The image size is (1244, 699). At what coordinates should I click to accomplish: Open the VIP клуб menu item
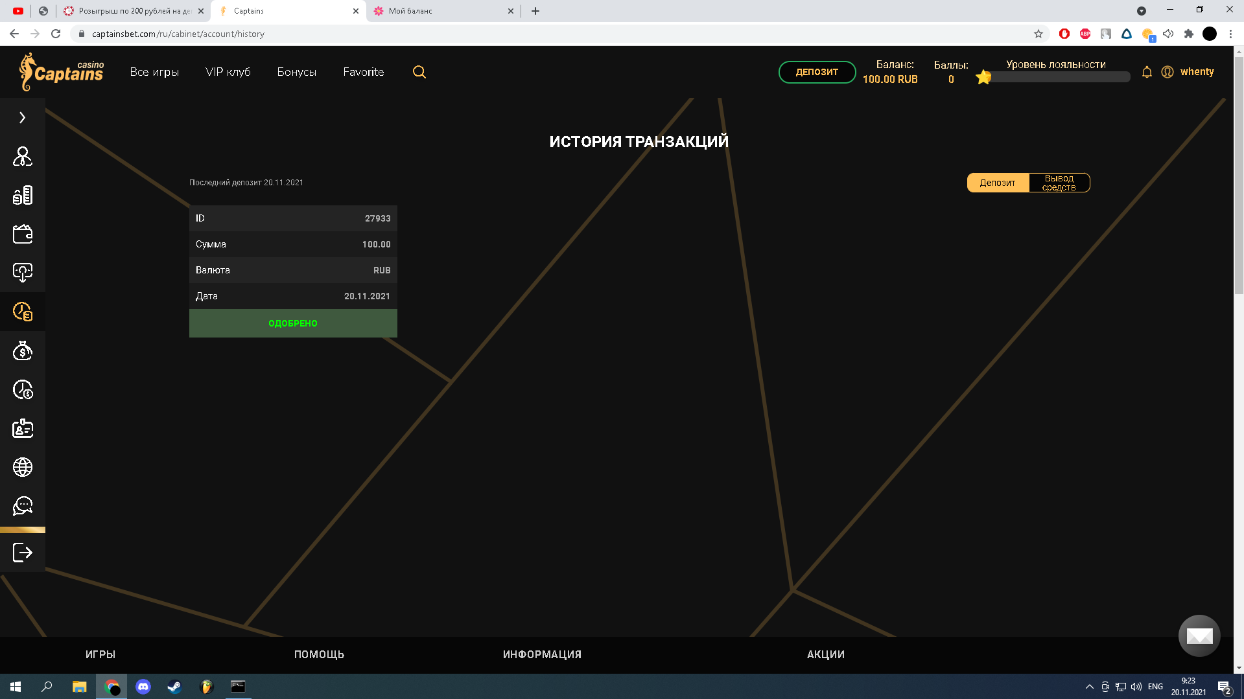tap(228, 72)
